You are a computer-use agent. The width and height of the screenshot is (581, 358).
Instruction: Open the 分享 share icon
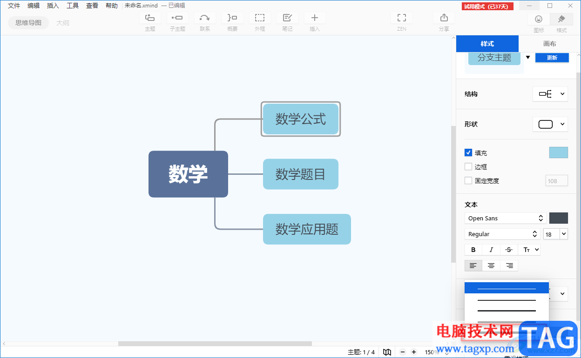[444, 18]
